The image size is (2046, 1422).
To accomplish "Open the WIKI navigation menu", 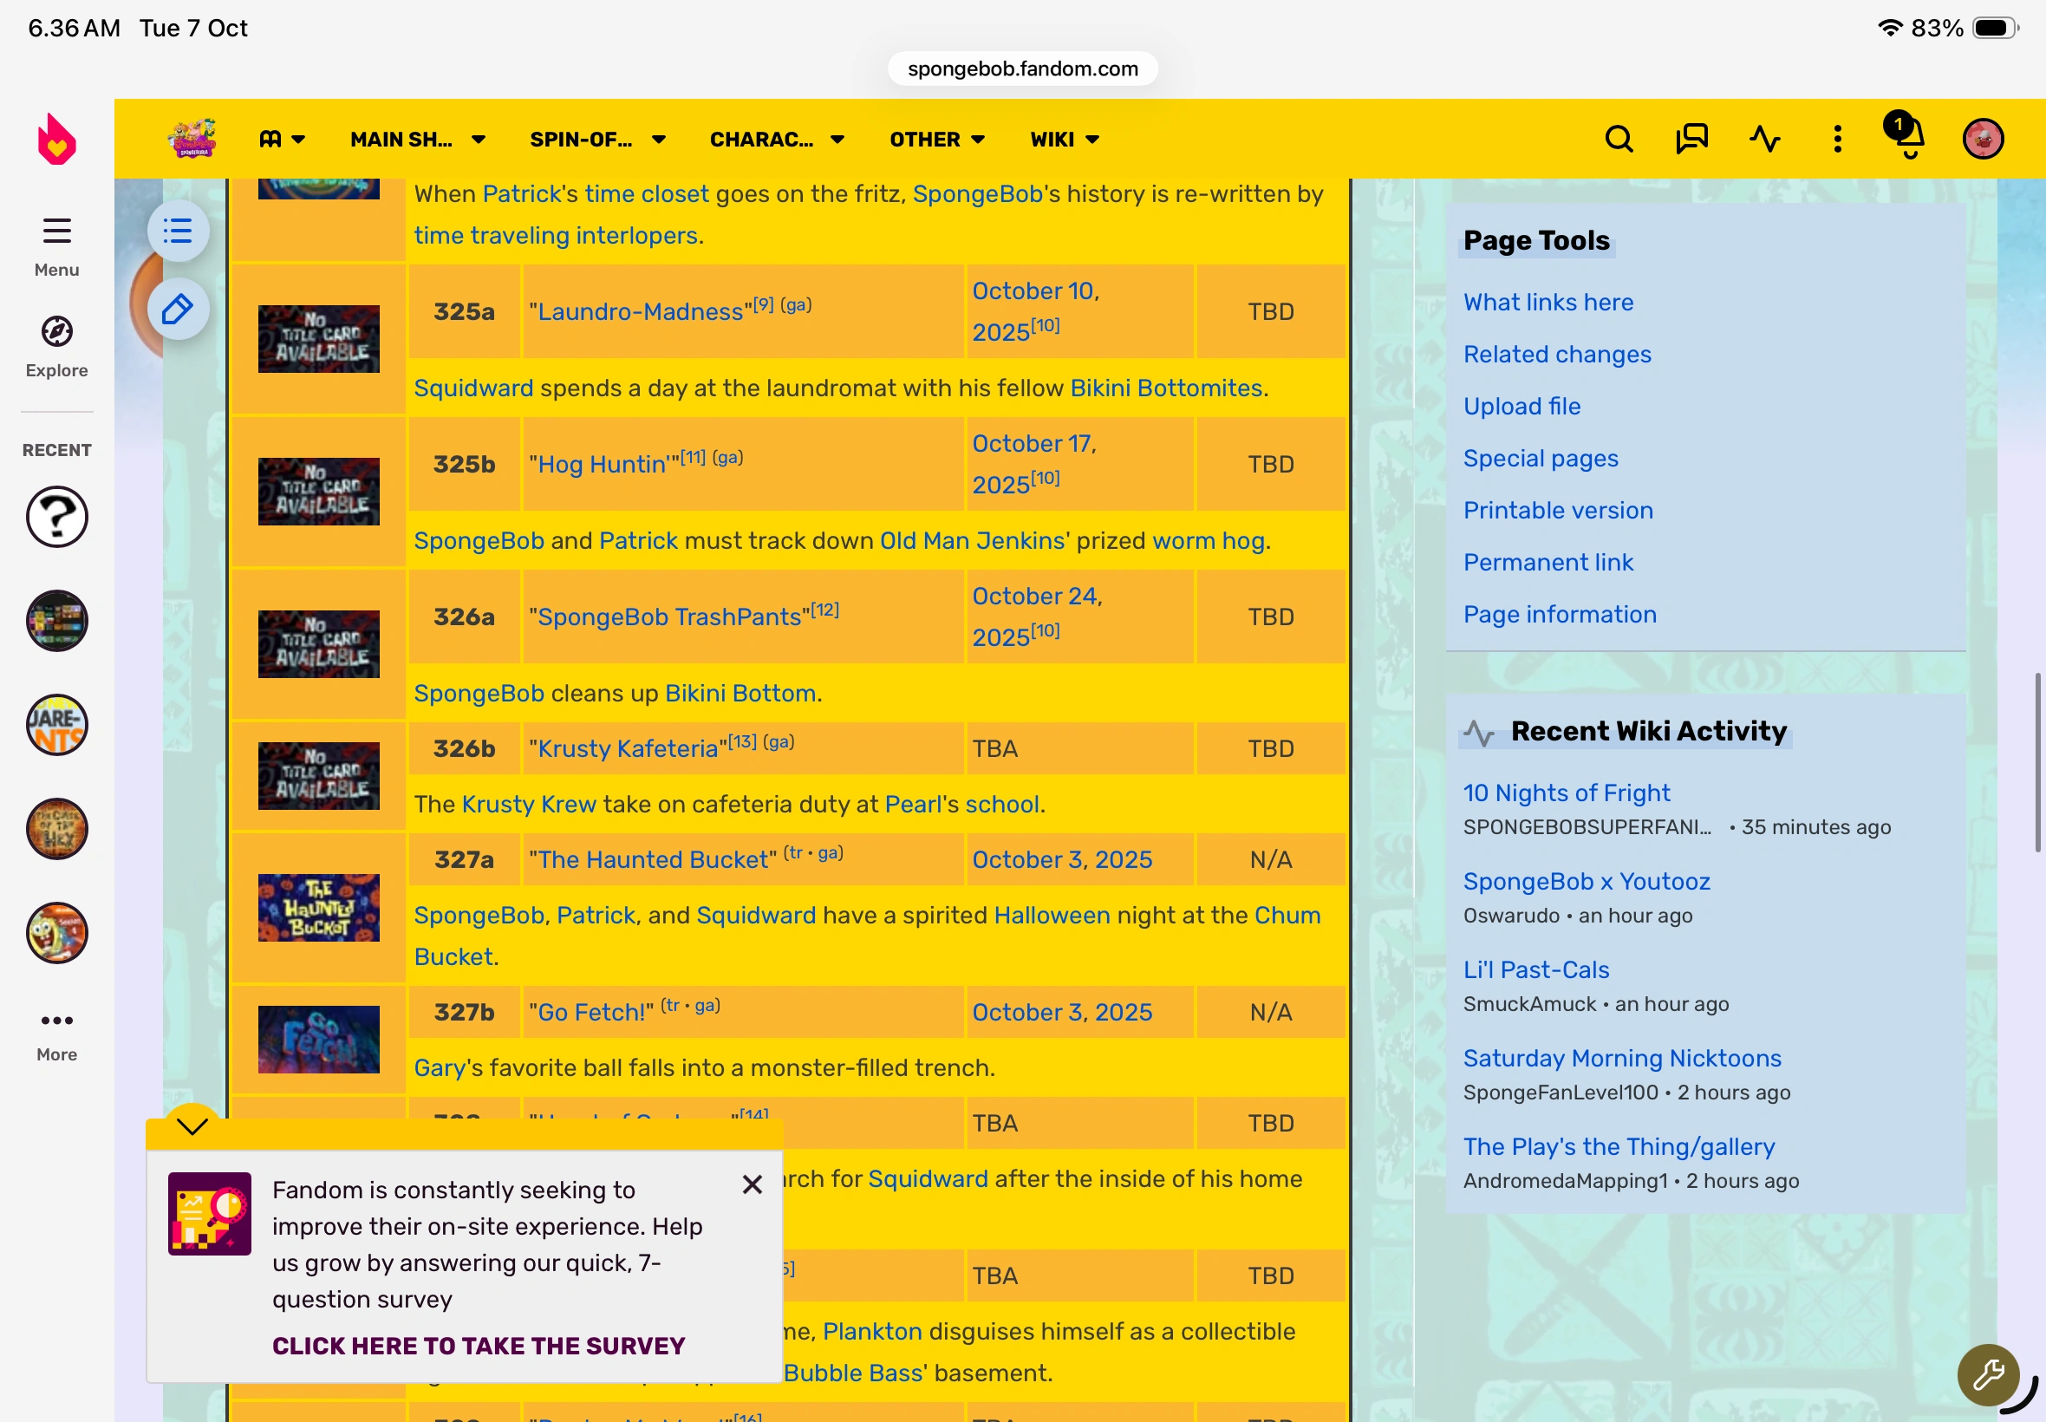I will coord(1065,140).
